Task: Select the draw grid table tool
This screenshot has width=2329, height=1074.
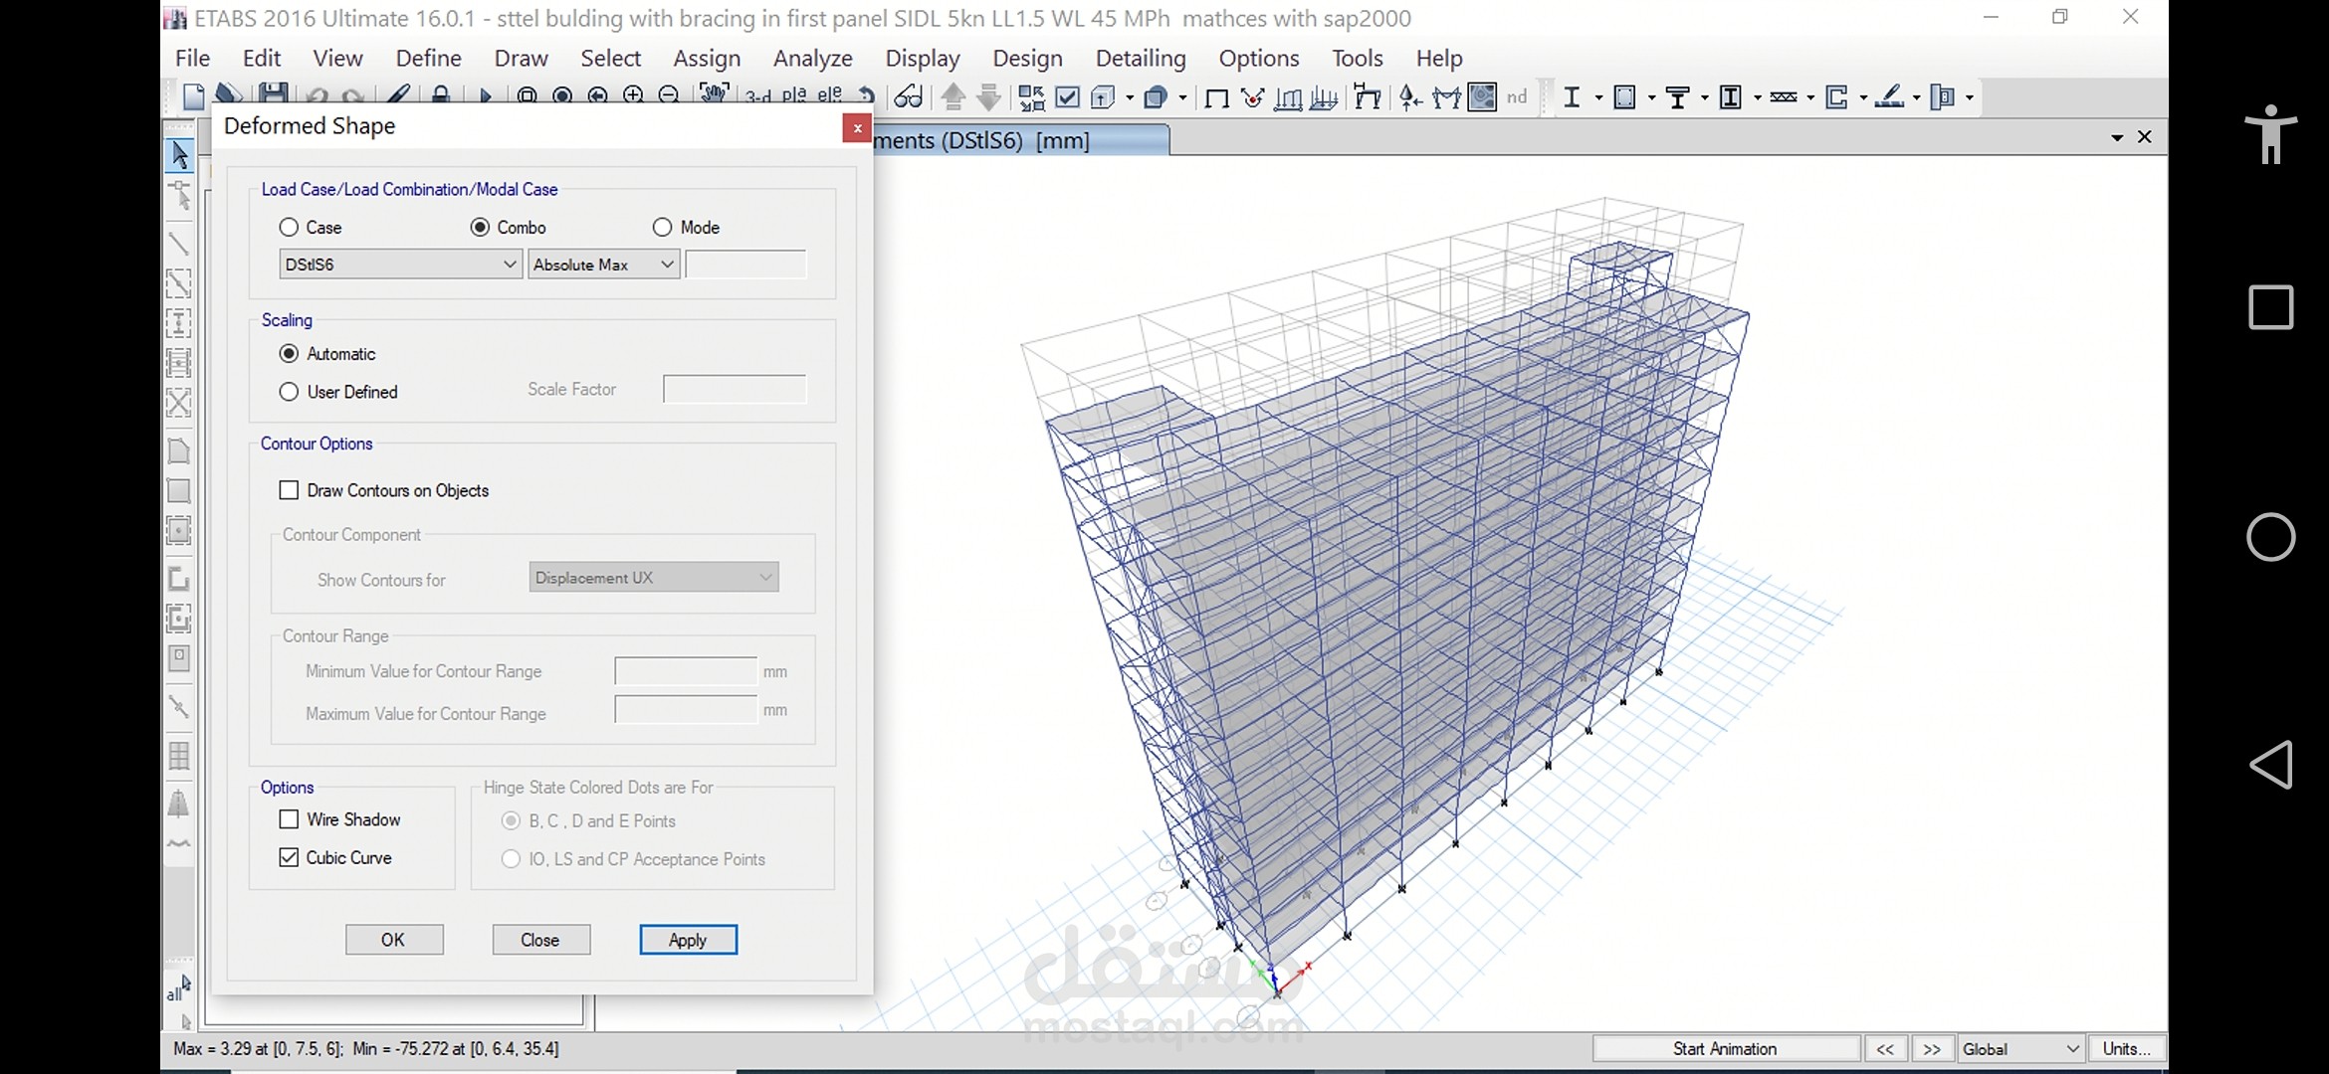Action: (x=179, y=756)
